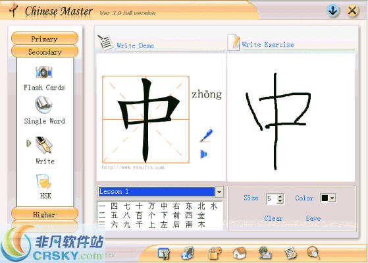368x263 pixels.
Task: Click the handwriting exercise canvas
Action: (291, 117)
